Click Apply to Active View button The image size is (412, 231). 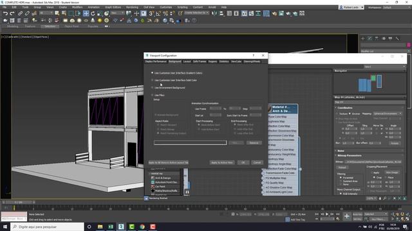point(222,162)
